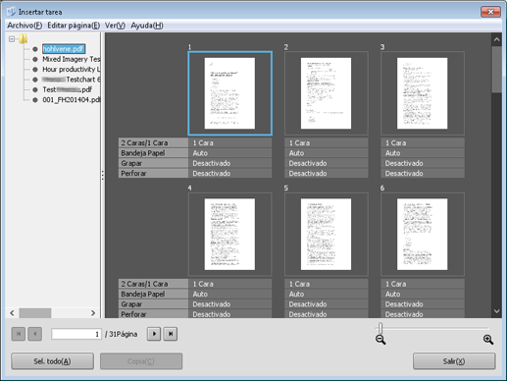507x381 pixels.
Task: Click page 1's Bandeja Papel 'Auto' value
Action: (x=229, y=153)
